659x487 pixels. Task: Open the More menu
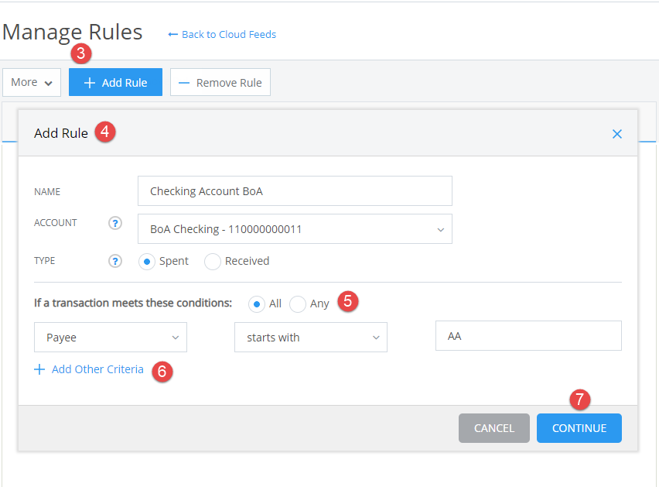coord(31,81)
